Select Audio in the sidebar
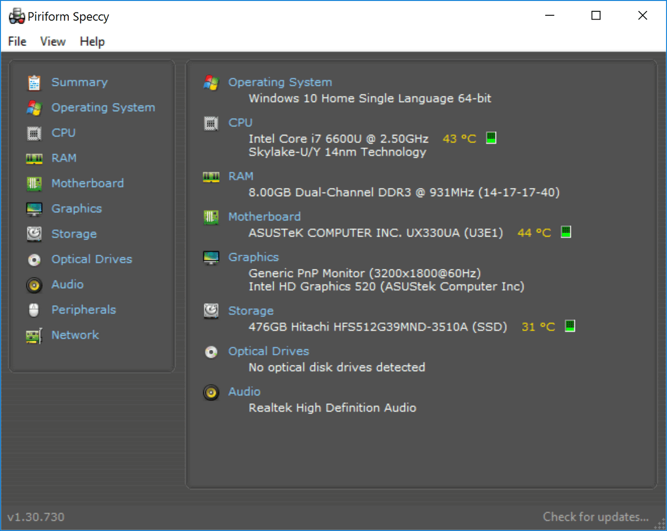 tap(67, 284)
